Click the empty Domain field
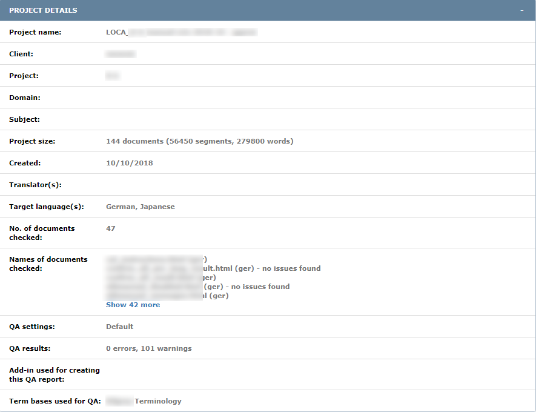Screen dimensions: 536x412 182,97
